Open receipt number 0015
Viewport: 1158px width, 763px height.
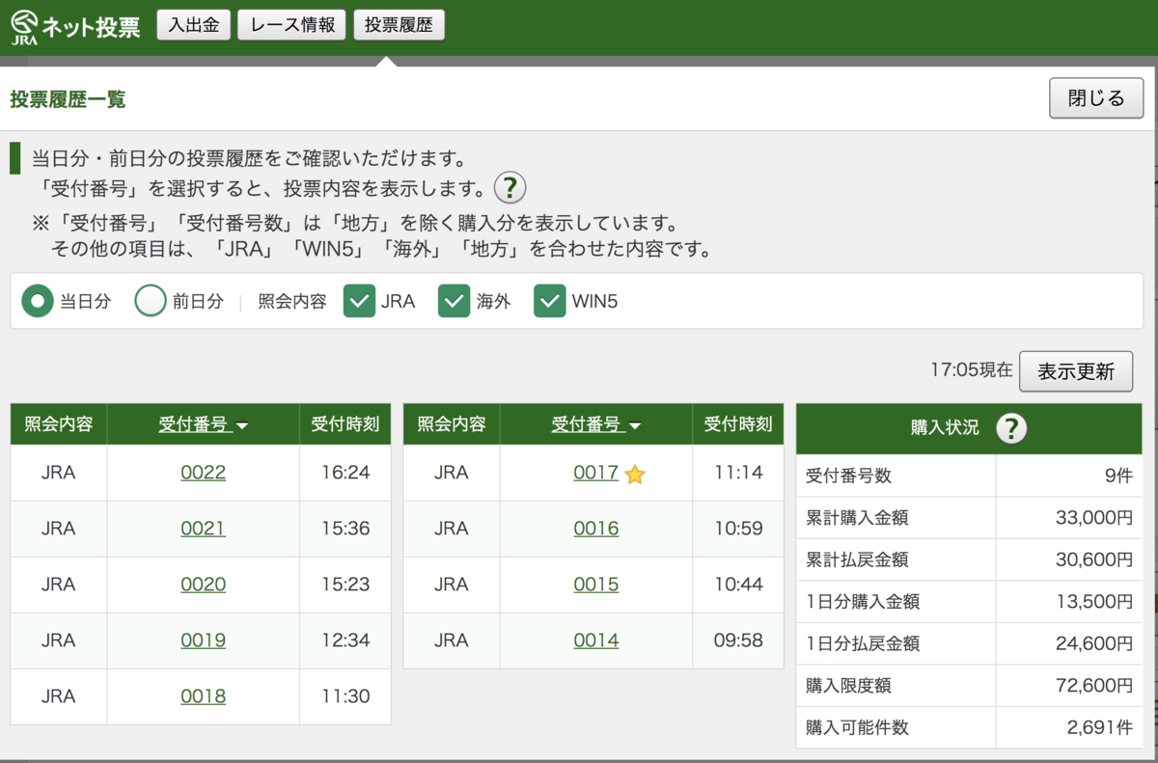595,585
